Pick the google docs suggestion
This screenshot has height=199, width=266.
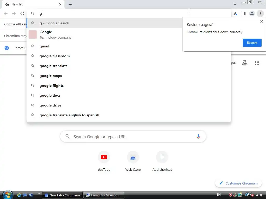[129, 95]
